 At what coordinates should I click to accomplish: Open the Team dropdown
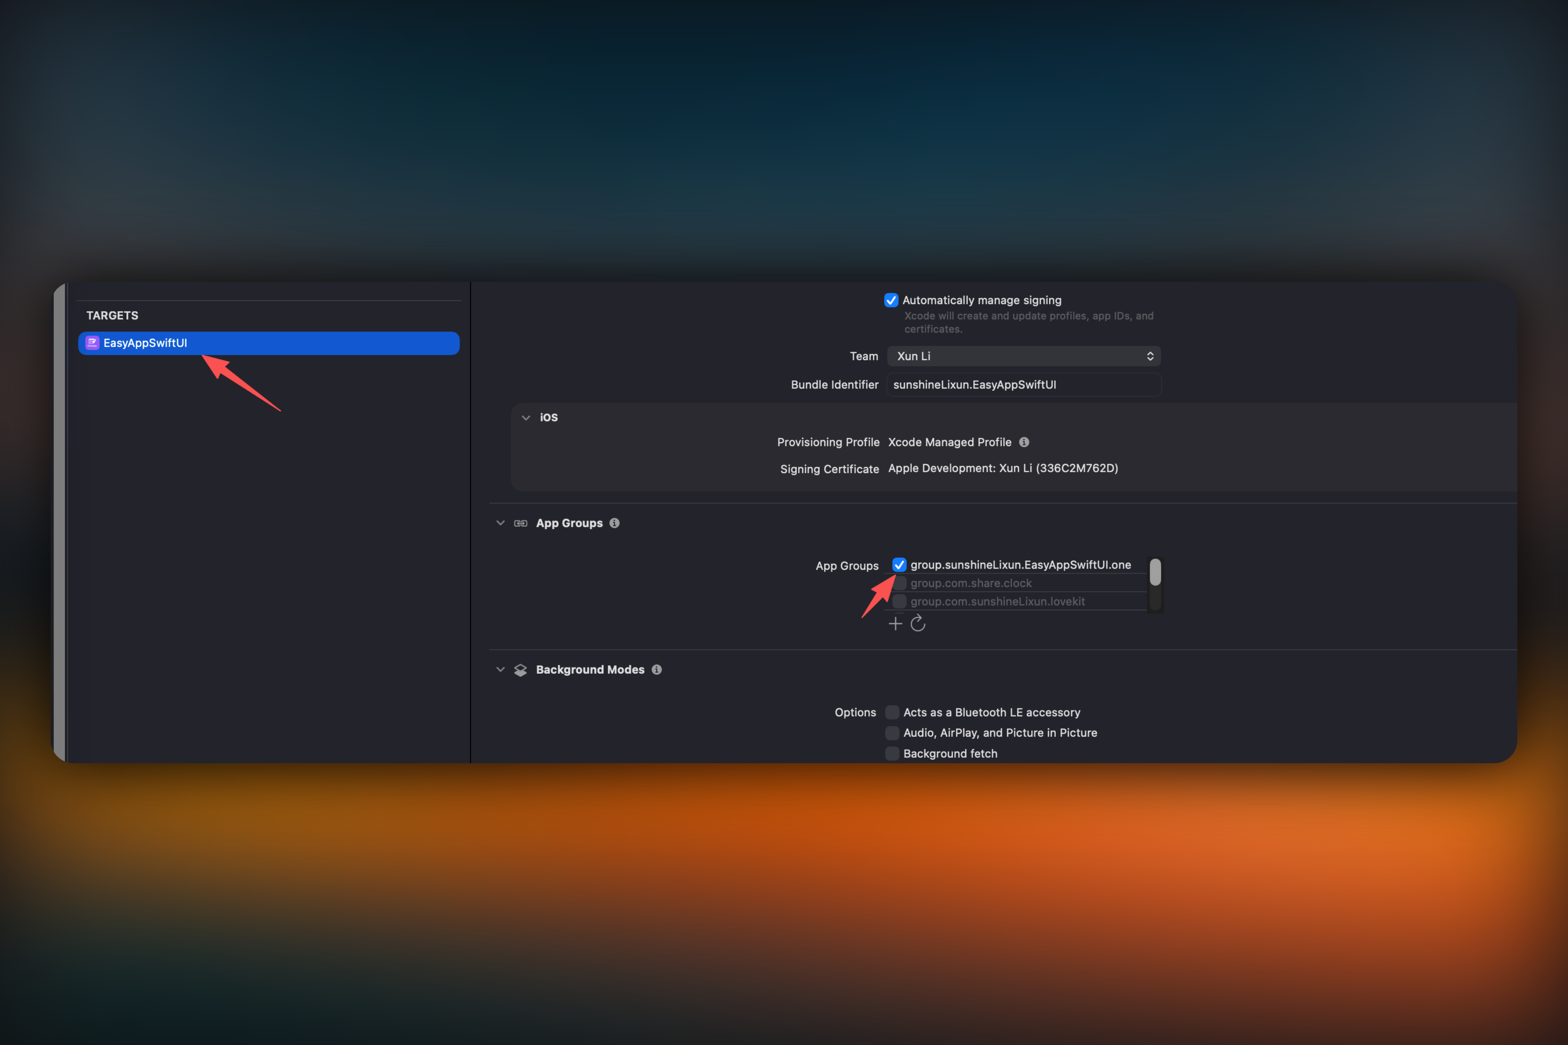(1024, 357)
